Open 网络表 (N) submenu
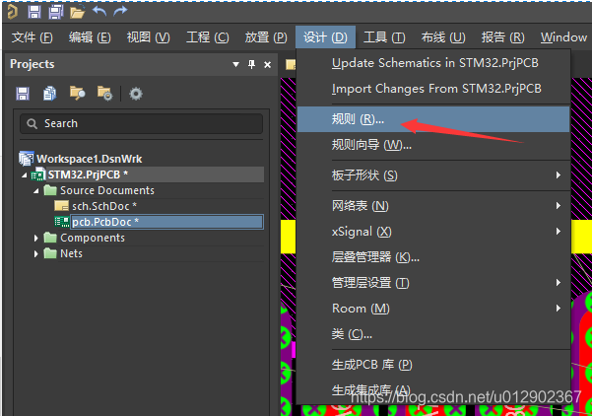The width and height of the screenshot is (592, 416). click(x=433, y=206)
